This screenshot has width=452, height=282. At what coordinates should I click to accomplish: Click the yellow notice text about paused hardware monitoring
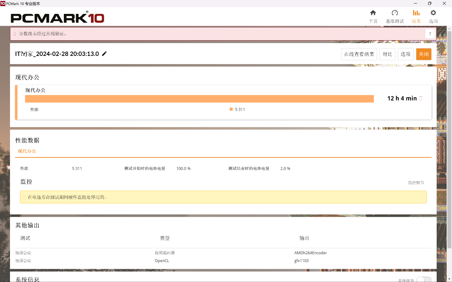[67, 197]
